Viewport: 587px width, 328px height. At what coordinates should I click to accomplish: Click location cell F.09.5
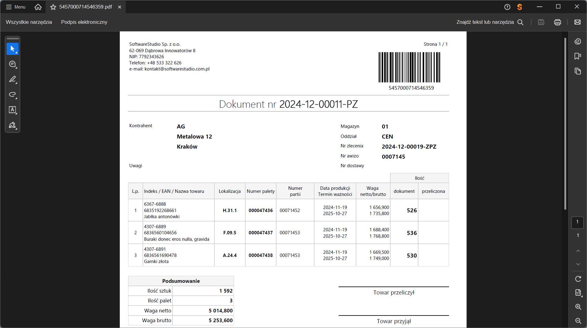[230, 232]
